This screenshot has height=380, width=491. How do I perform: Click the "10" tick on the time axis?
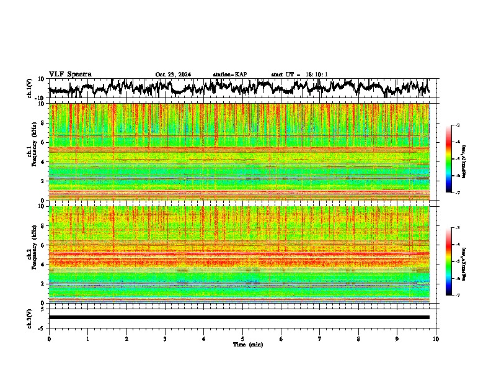point(436,339)
